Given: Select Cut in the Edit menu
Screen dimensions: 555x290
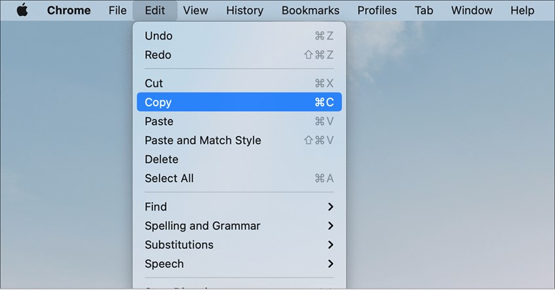Looking at the screenshot, I should point(239,83).
